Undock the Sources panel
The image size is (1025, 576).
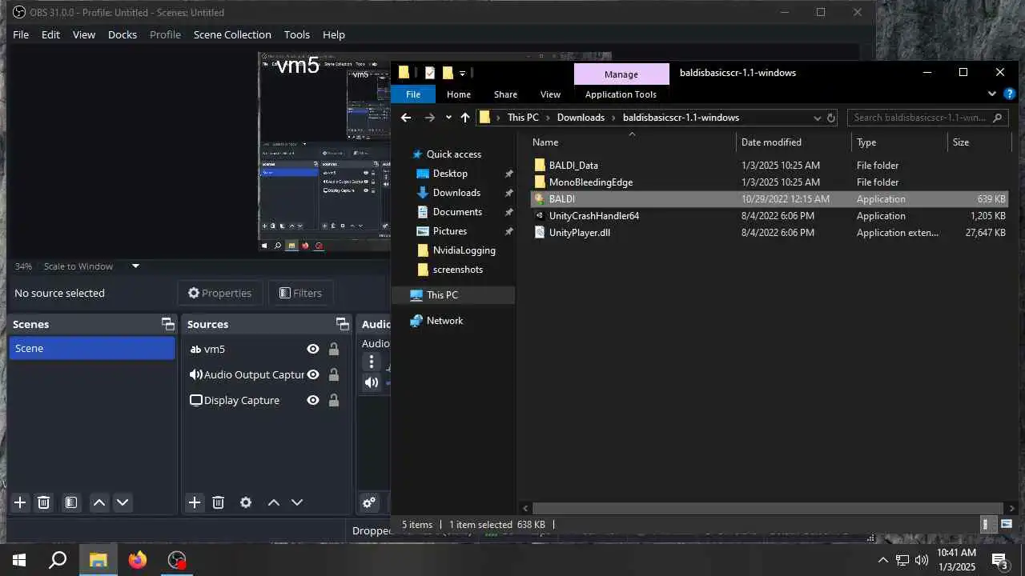pos(343,324)
